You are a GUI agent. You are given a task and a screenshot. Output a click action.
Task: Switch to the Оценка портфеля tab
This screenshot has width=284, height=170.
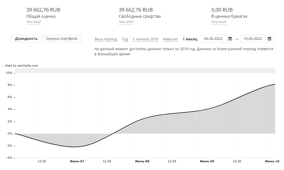coord(62,39)
